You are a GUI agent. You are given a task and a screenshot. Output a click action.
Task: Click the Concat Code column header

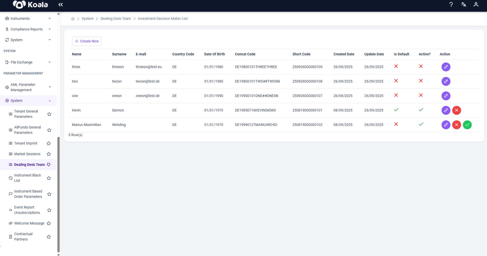pyautogui.click(x=245, y=54)
